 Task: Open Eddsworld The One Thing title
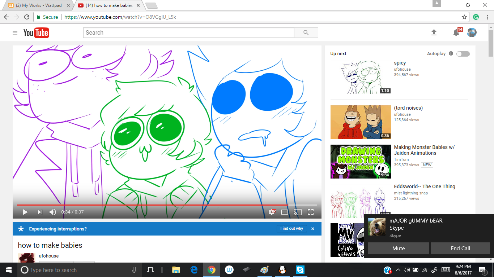pos(425,186)
